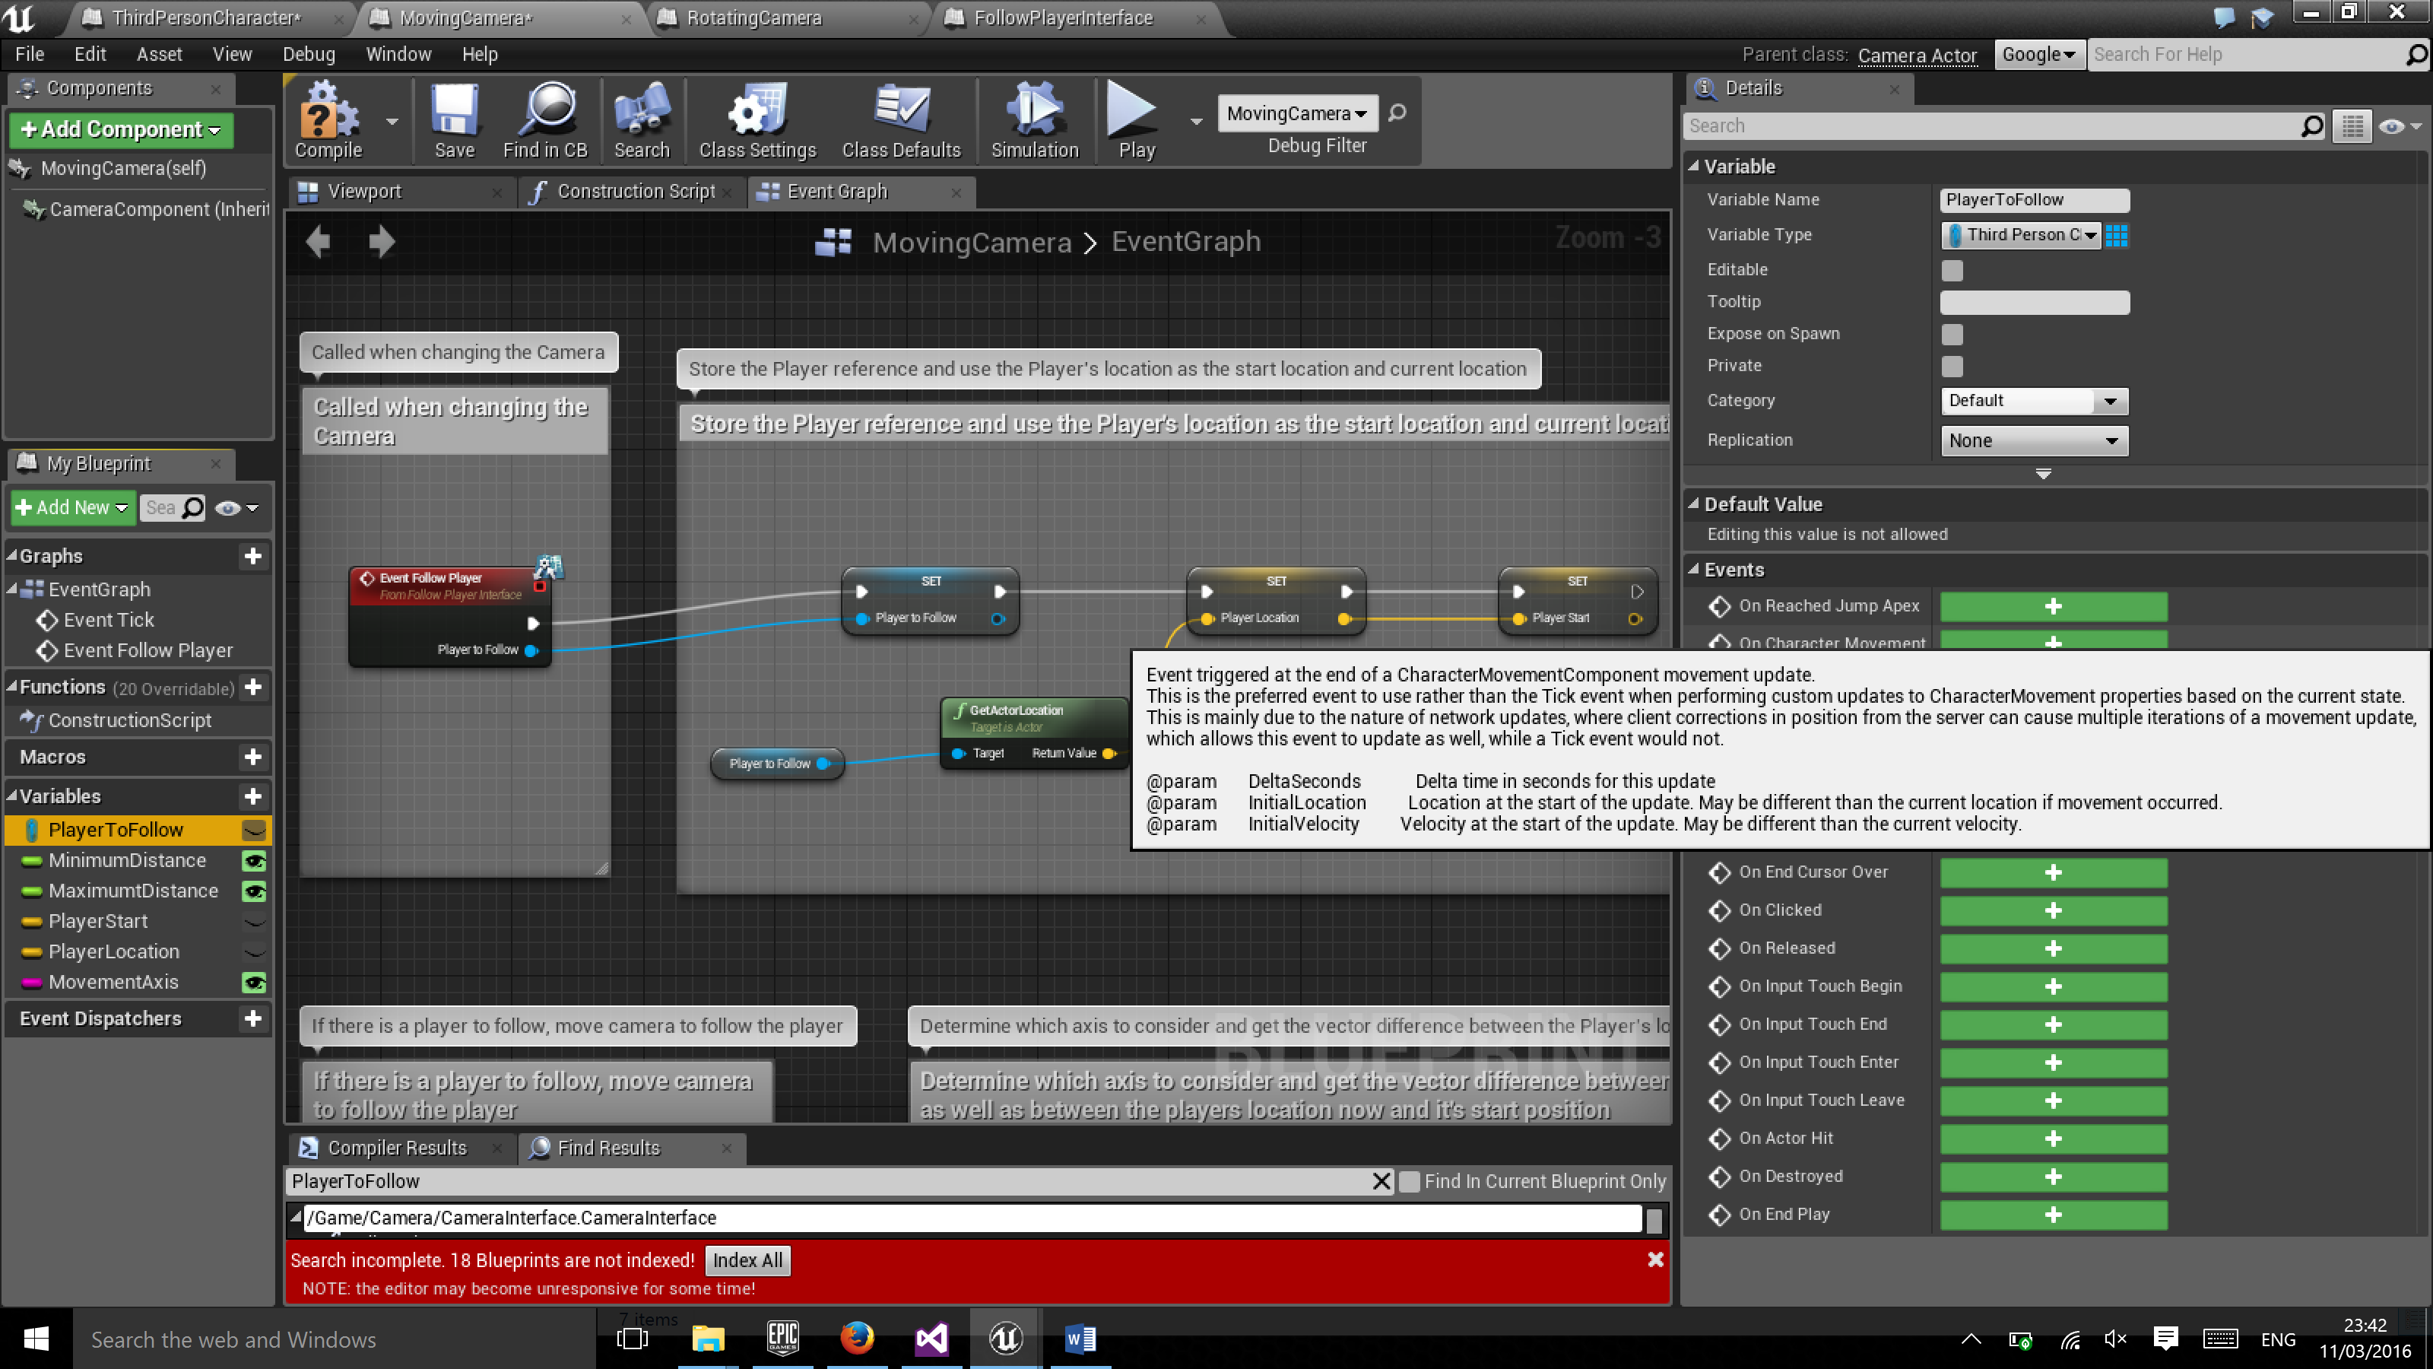Add new event dispatcher with plus icon

pos(252,1018)
